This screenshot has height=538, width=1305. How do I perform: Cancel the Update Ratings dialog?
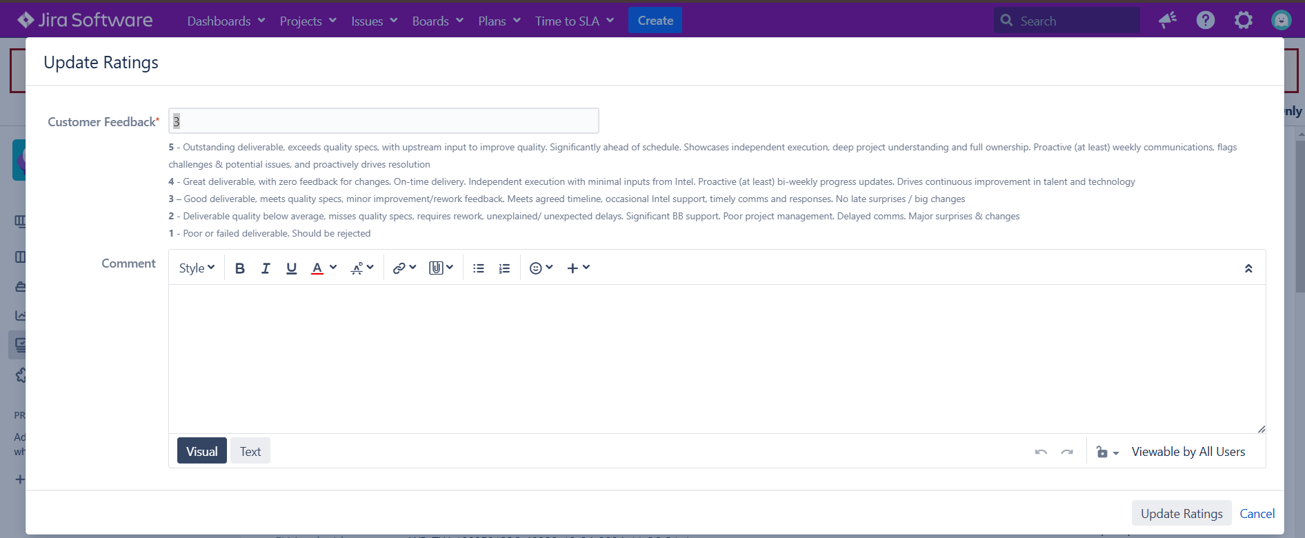pyautogui.click(x=1257, y=513)
